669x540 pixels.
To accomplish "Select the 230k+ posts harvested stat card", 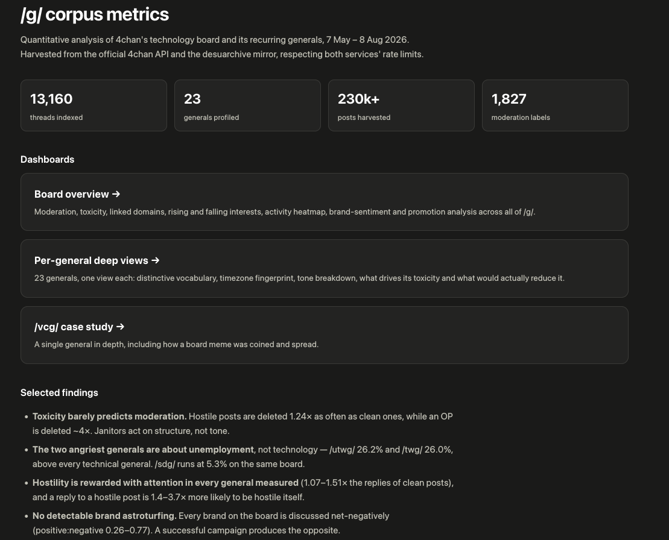I will pos(402,105).
